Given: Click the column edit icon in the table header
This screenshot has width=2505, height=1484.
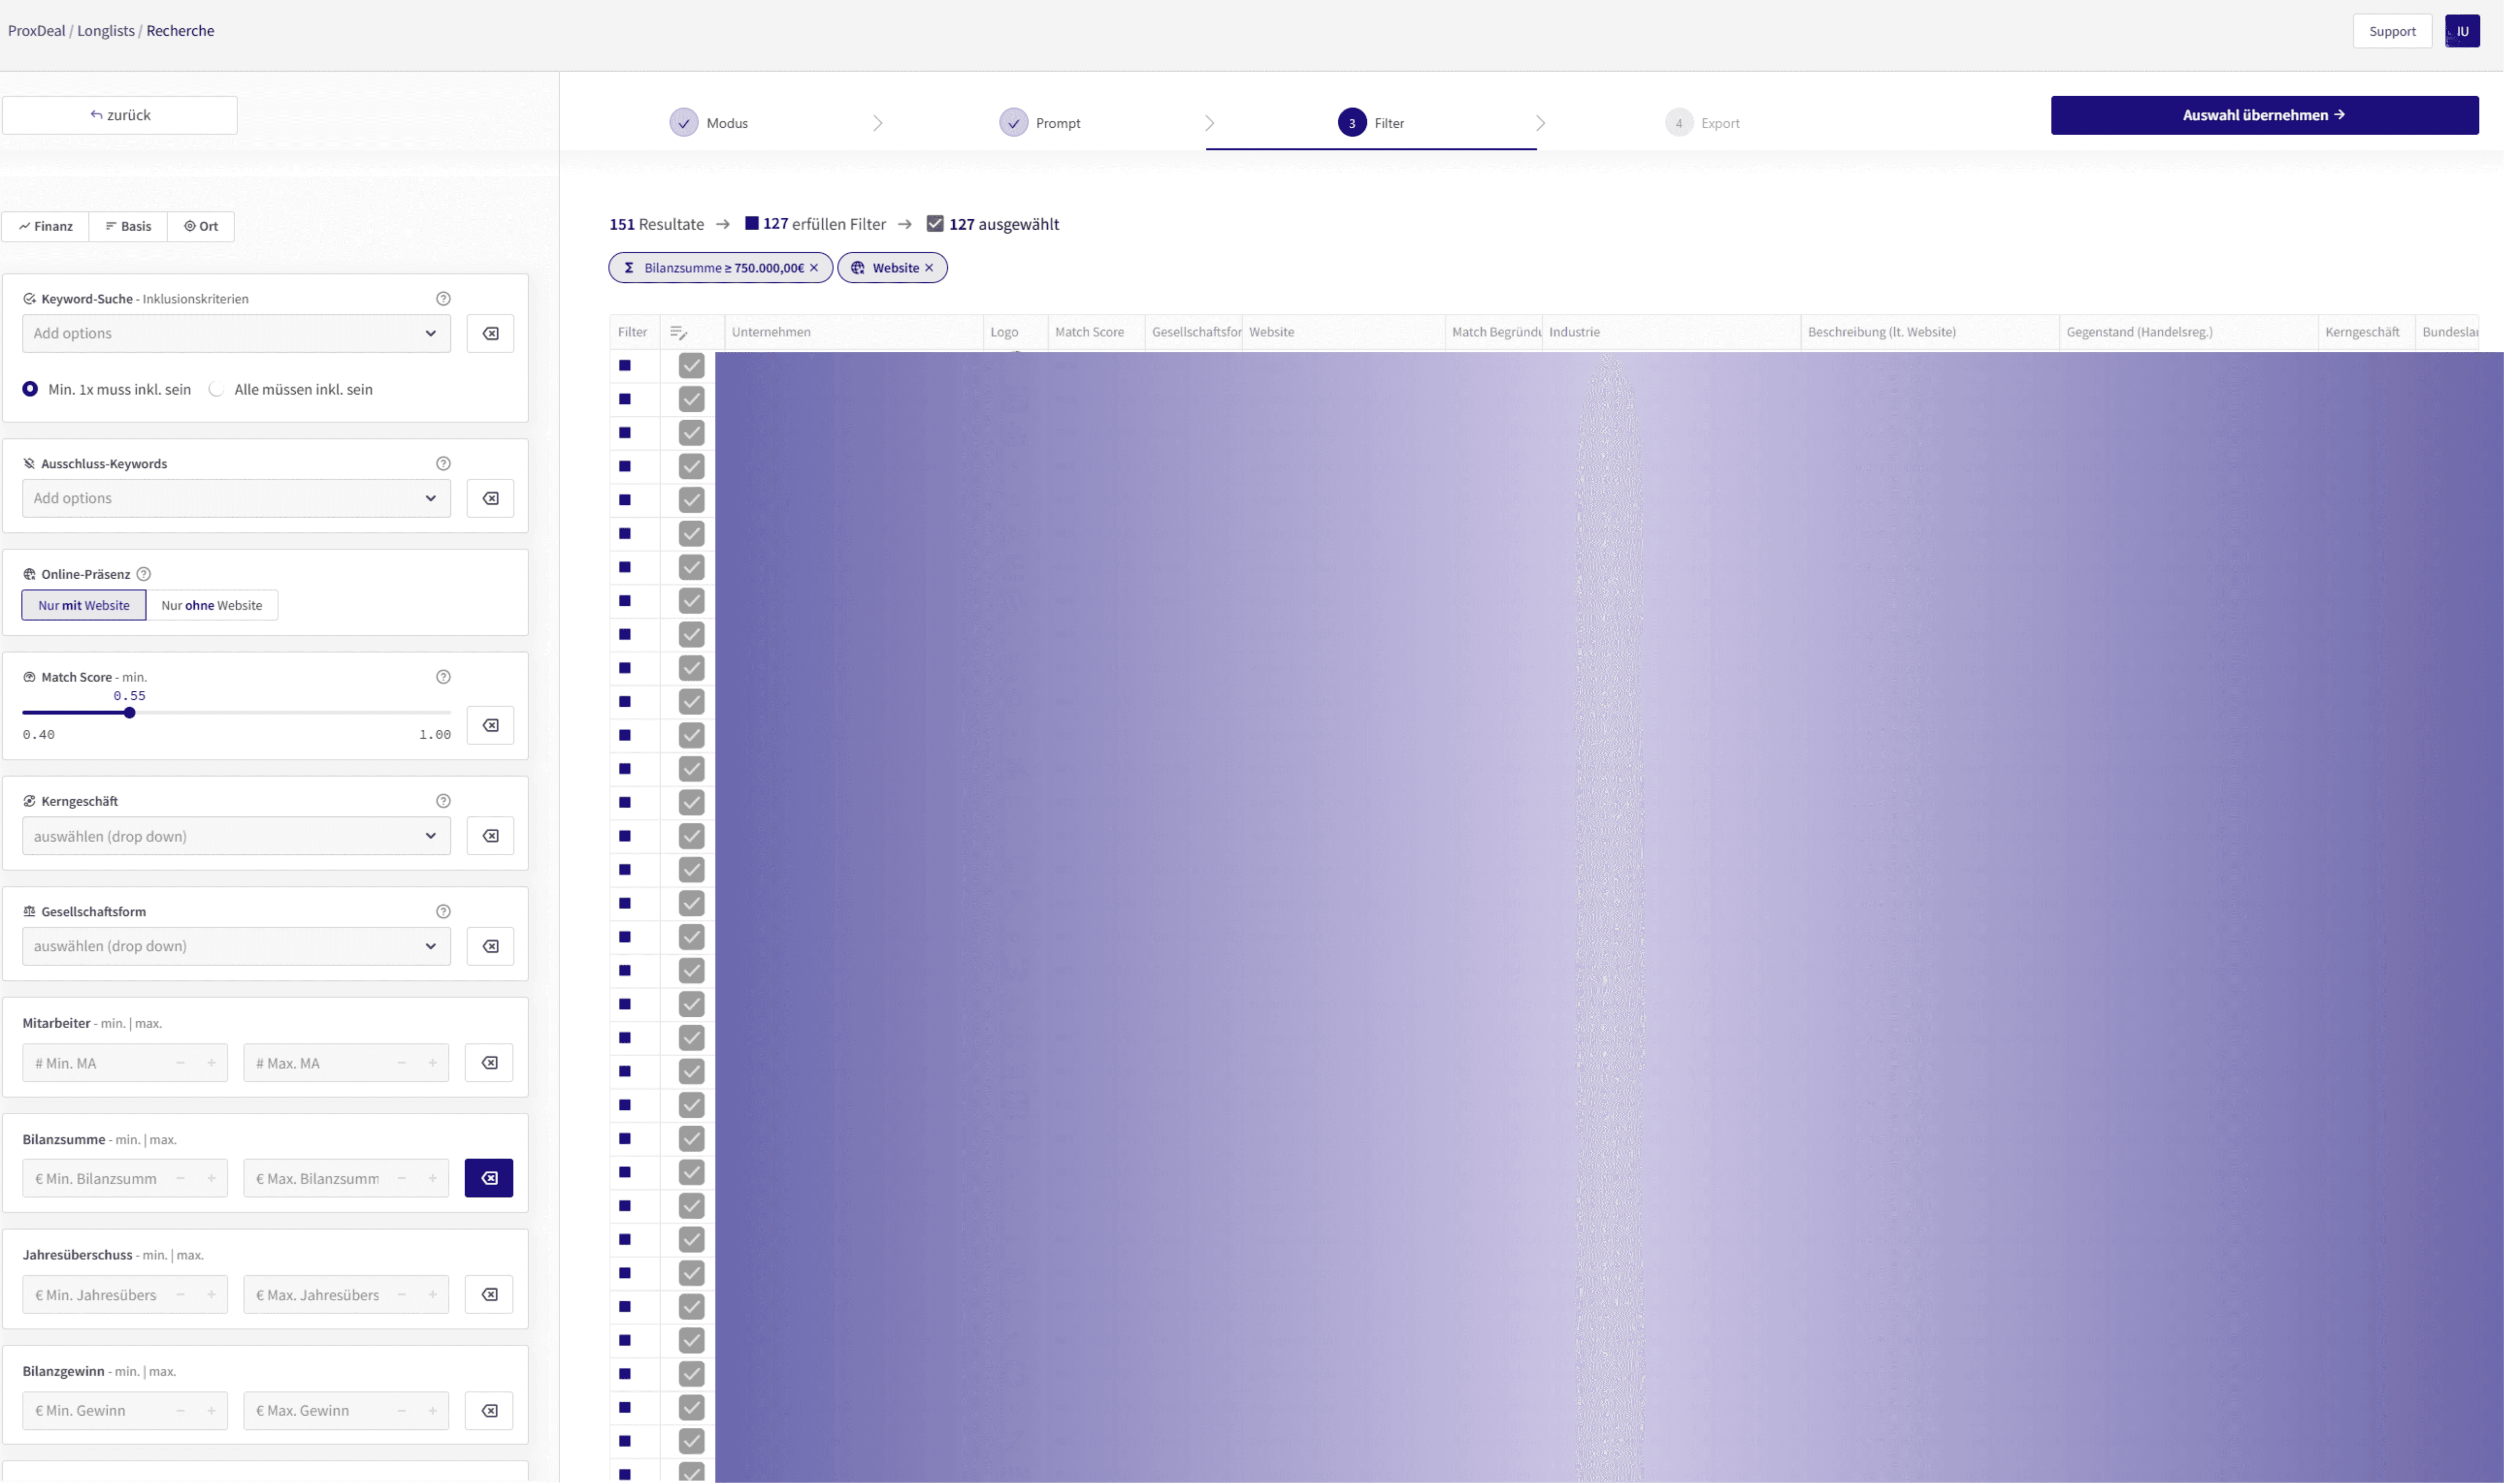Looking at the screenshot, I should [678, 332].
